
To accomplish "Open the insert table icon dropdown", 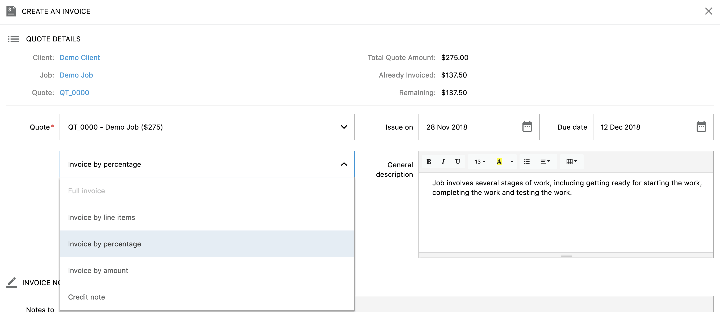I will pos(571,162).
